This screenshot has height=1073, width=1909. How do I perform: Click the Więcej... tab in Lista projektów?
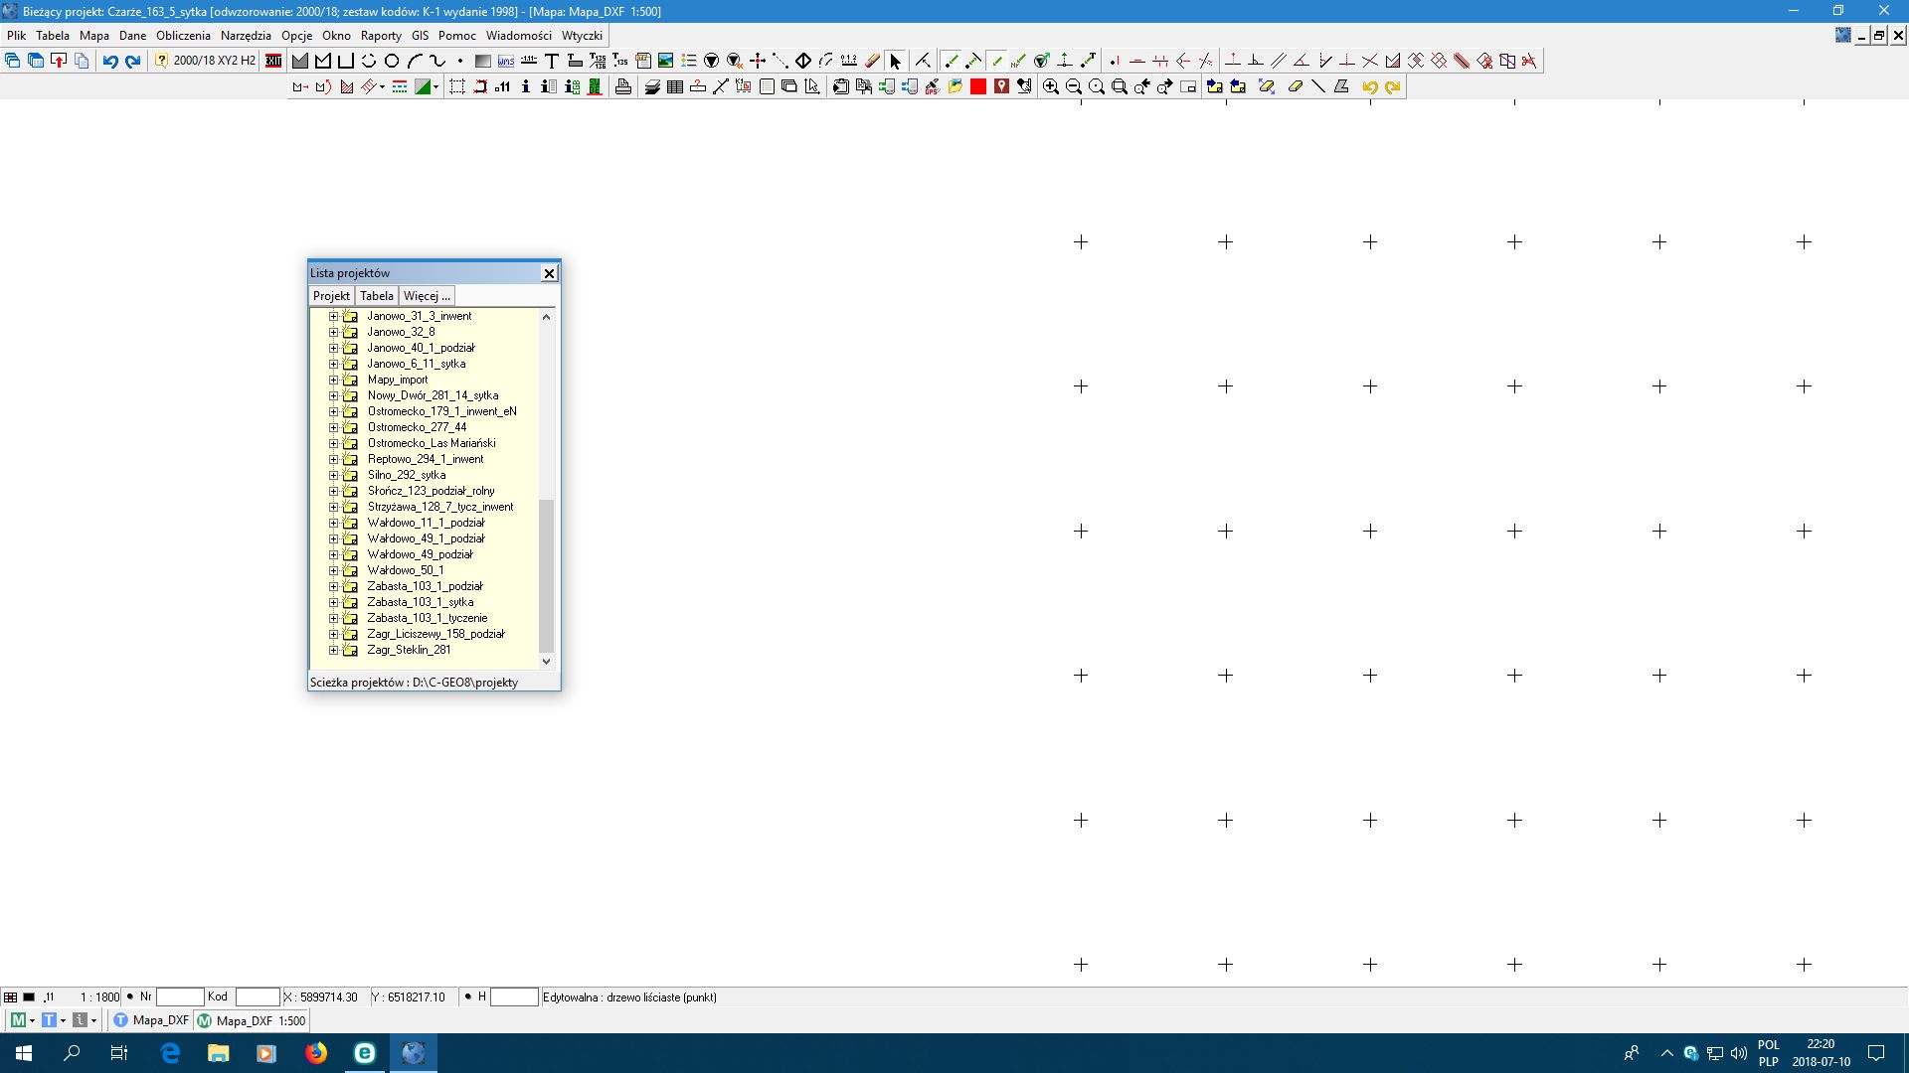pyautogui.click(x=427, y=295)
